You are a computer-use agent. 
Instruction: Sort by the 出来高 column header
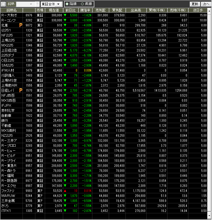[x=136, y=10]
